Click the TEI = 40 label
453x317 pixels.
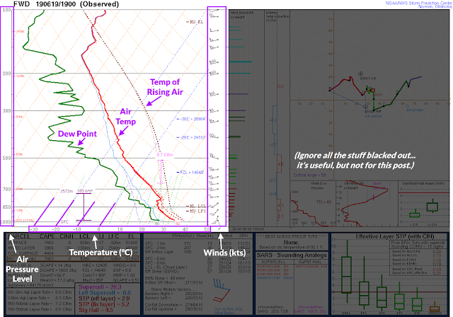(324, 202)
